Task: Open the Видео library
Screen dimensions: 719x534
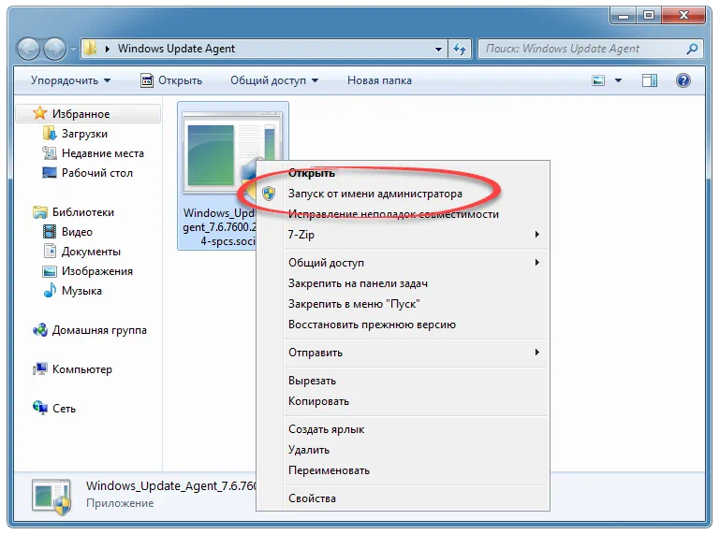Action: [x=77, y=232]
